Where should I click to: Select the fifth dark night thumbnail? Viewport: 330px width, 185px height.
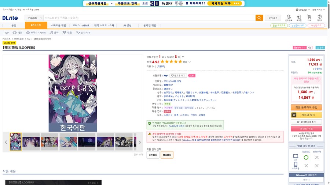(87, 142)
